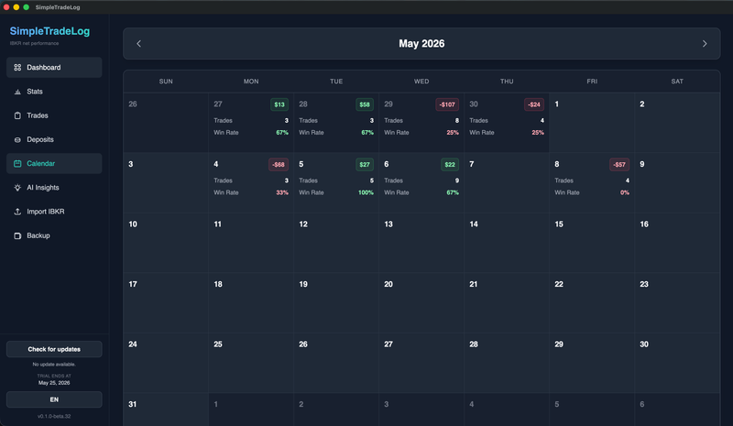Select the May 23 calendar cell
The height and width of the screenshot is (426, 733).
click(677, 302)
